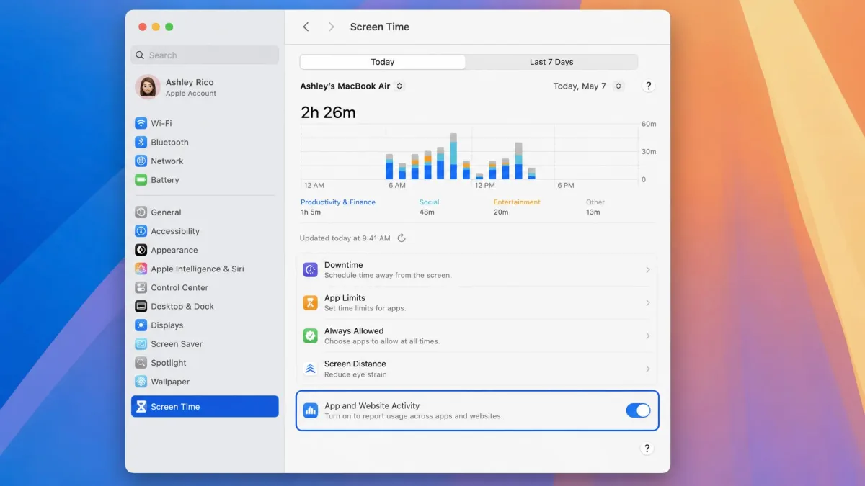Expand Screen Distance row chevron

[648, 369]
